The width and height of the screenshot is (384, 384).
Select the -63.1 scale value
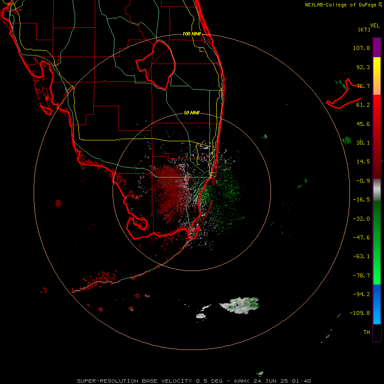(361, 256)
